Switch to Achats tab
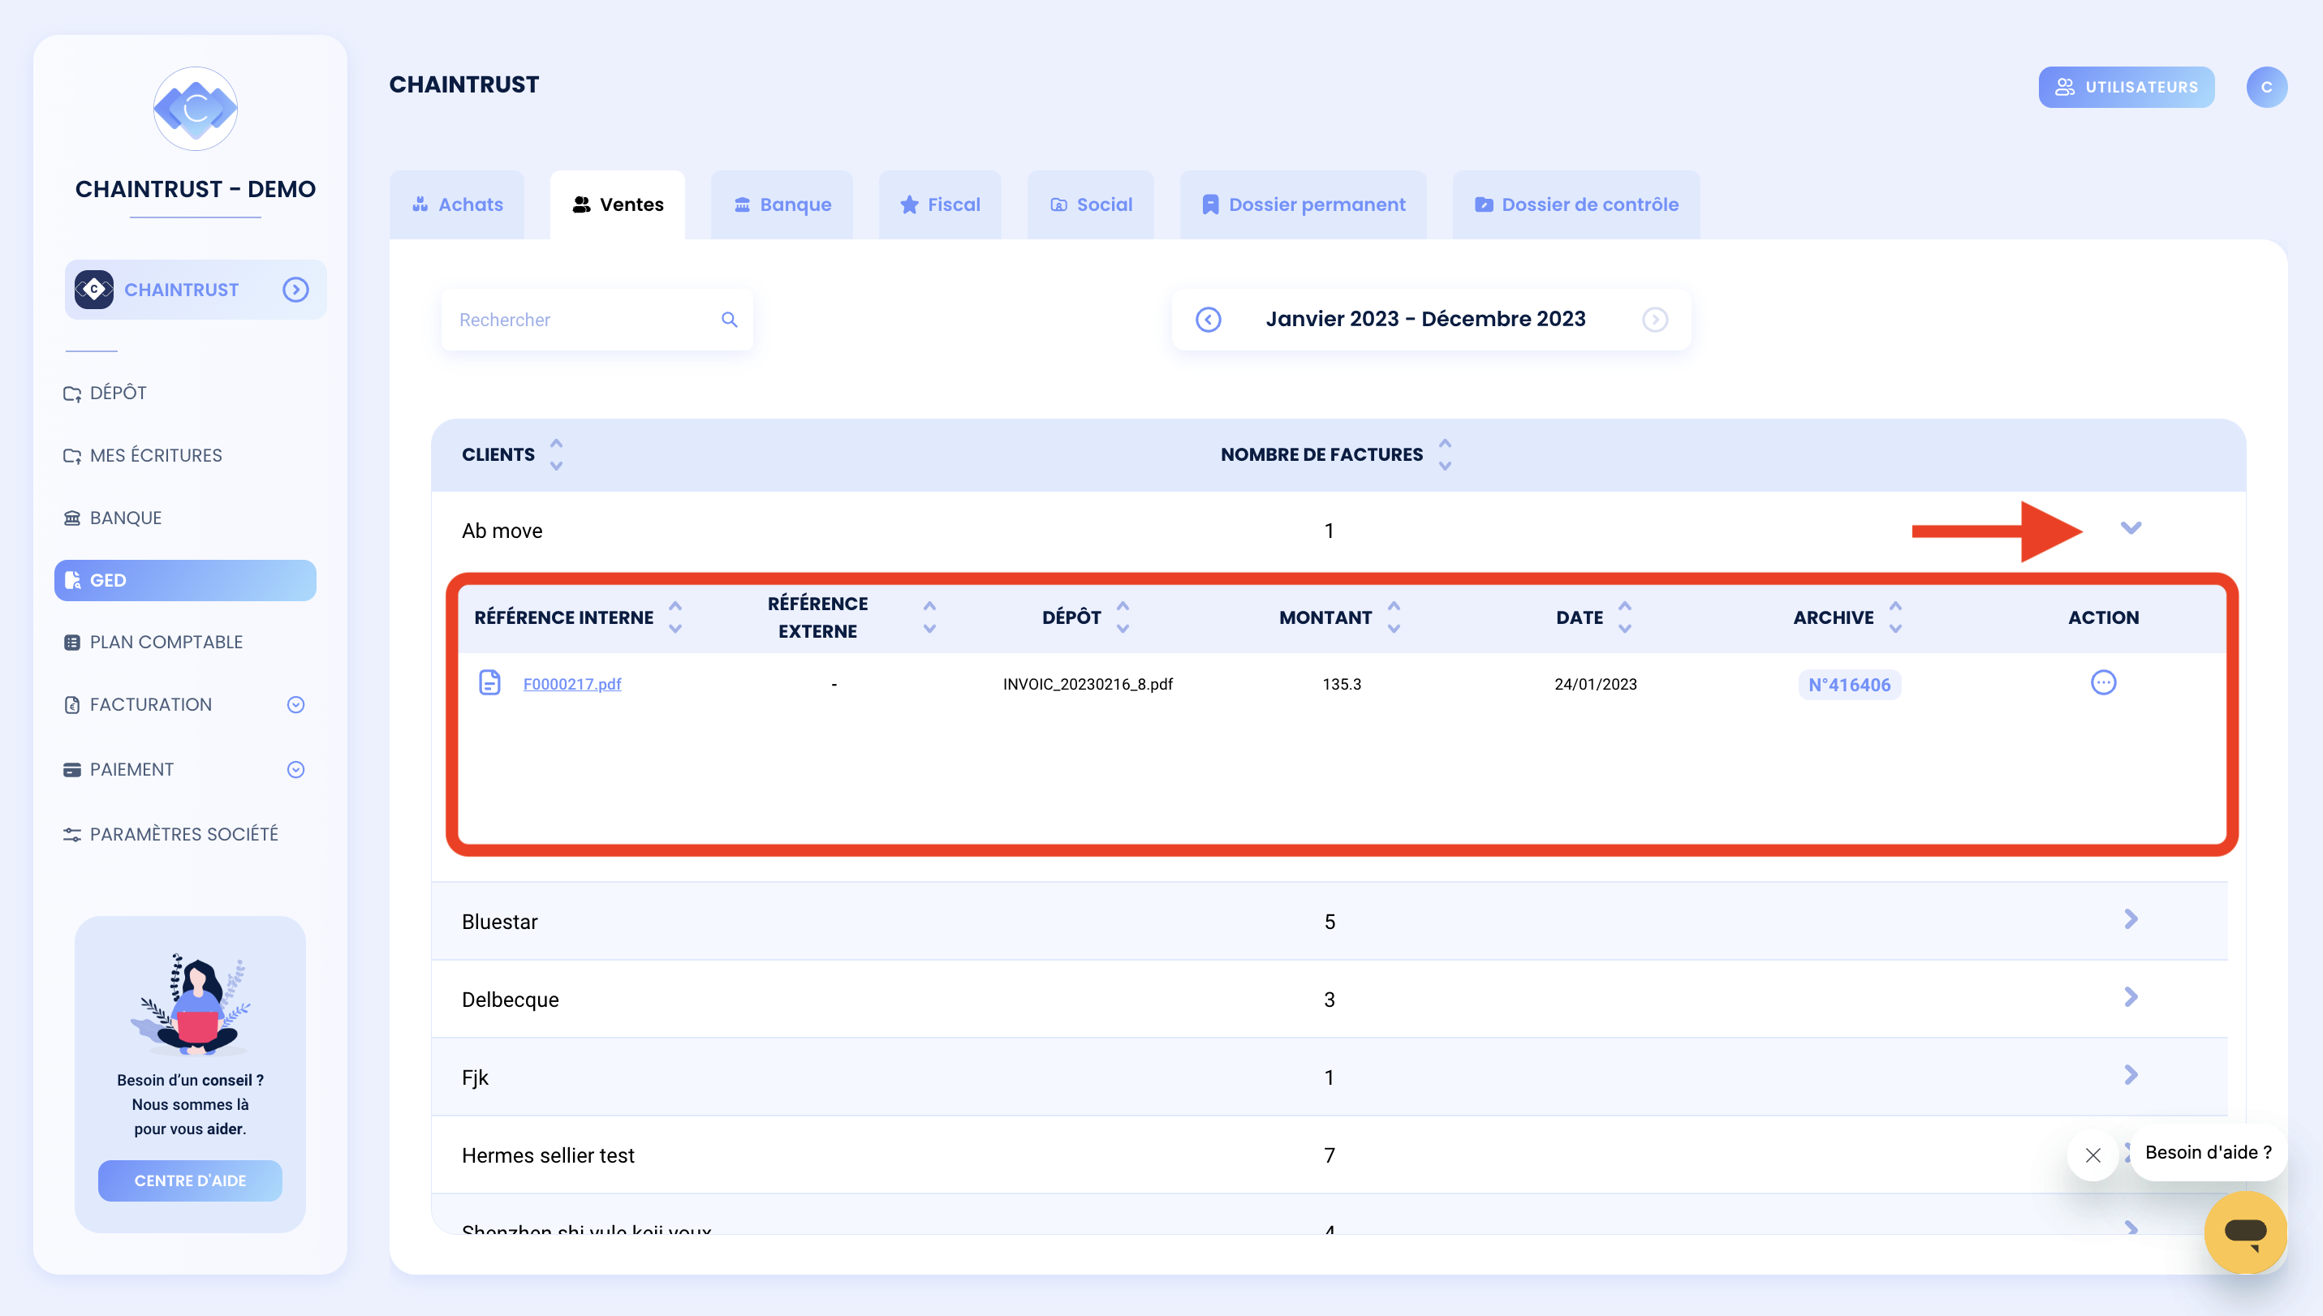Image resolution: width=2323 pixels, height=1316 pixels. [457, 204]
